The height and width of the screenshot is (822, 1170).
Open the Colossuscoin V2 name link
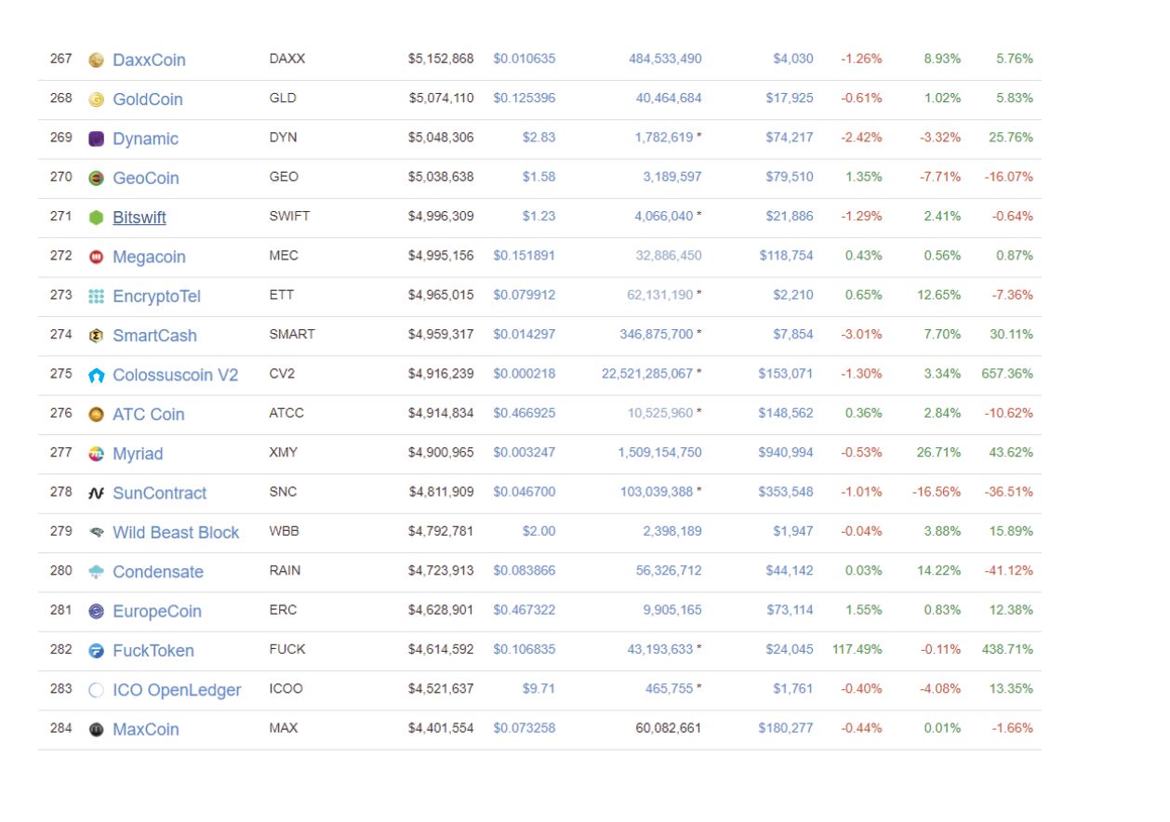pos(175,375)
